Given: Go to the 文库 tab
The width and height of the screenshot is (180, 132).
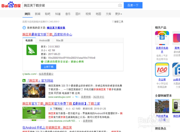Looking at the screenshot, I should tap(108, 14).
